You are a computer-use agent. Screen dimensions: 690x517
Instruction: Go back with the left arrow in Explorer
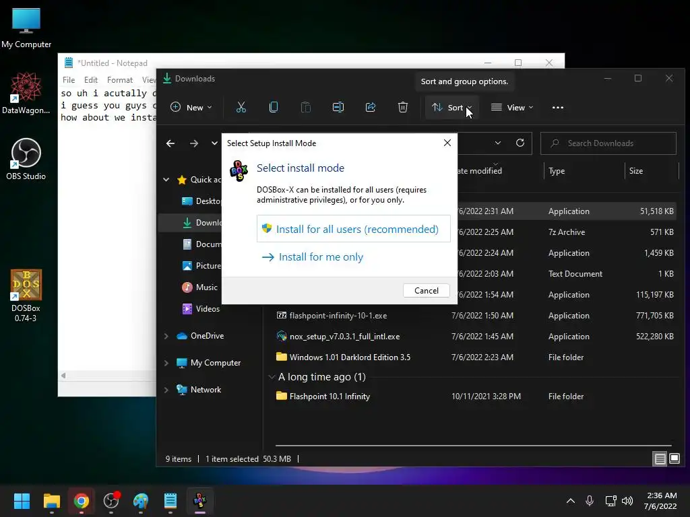170,143
